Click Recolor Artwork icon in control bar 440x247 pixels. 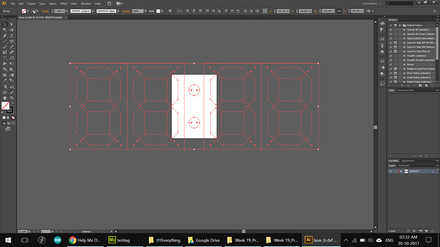(x=170, y=11)
